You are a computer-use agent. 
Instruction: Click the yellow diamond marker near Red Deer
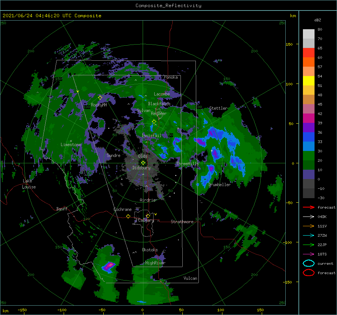[x=154, y=122]
